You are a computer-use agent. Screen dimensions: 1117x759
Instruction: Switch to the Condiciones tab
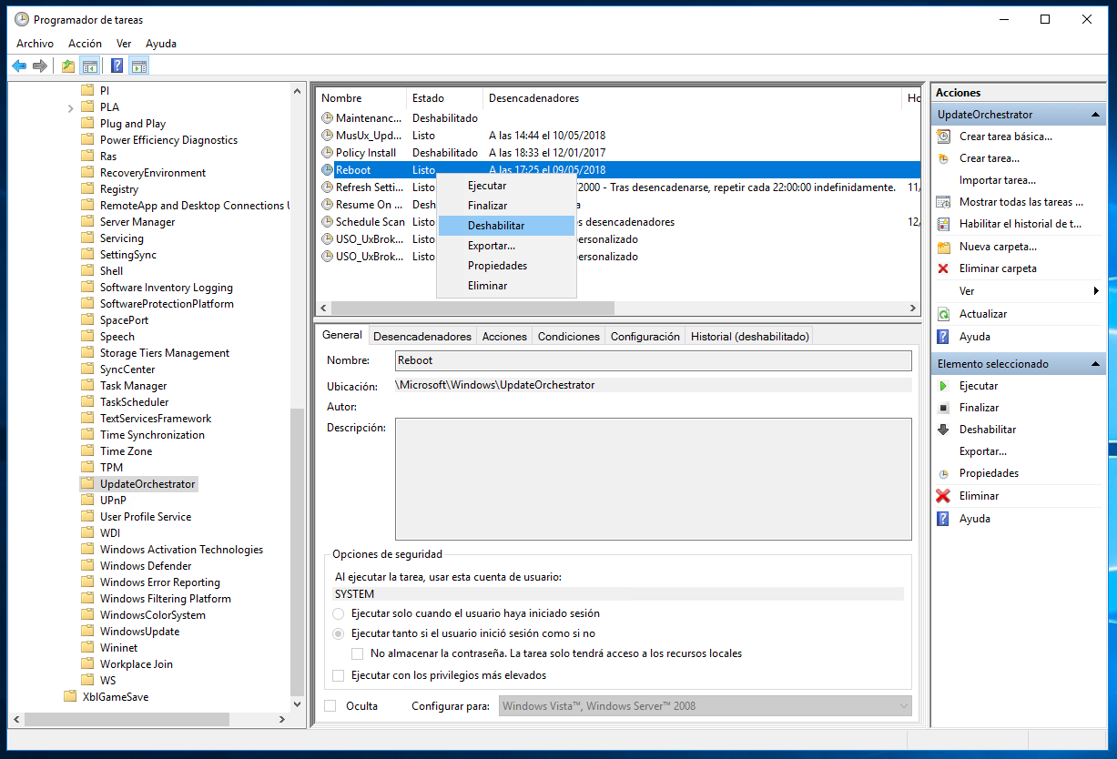569,337
